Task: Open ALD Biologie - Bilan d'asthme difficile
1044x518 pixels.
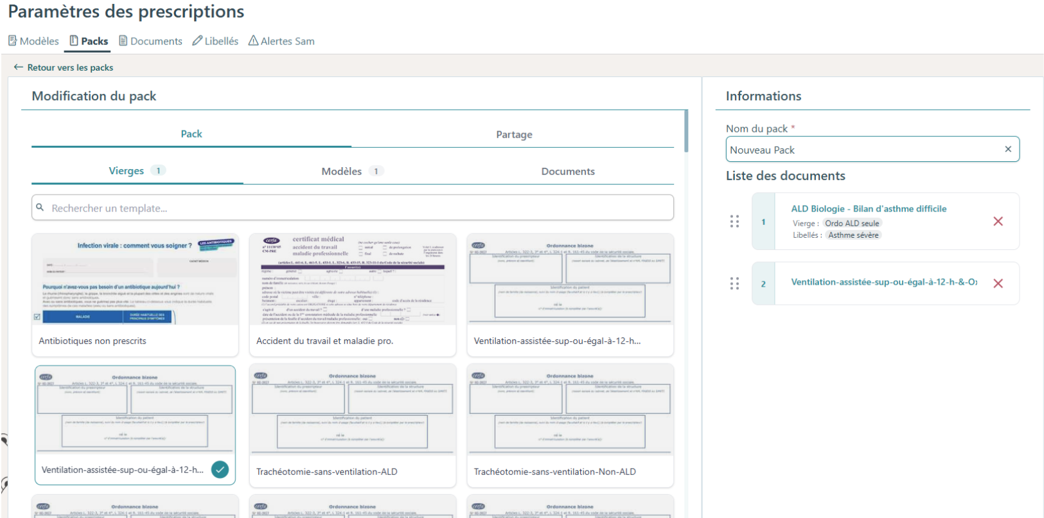Action: point(869,209)
